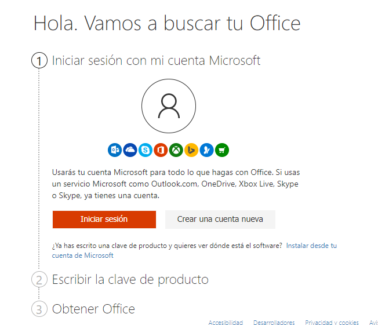Screen dimensions: 378x325
Task: Click the OneDrive cloud icon
Action: pos(130,150)
